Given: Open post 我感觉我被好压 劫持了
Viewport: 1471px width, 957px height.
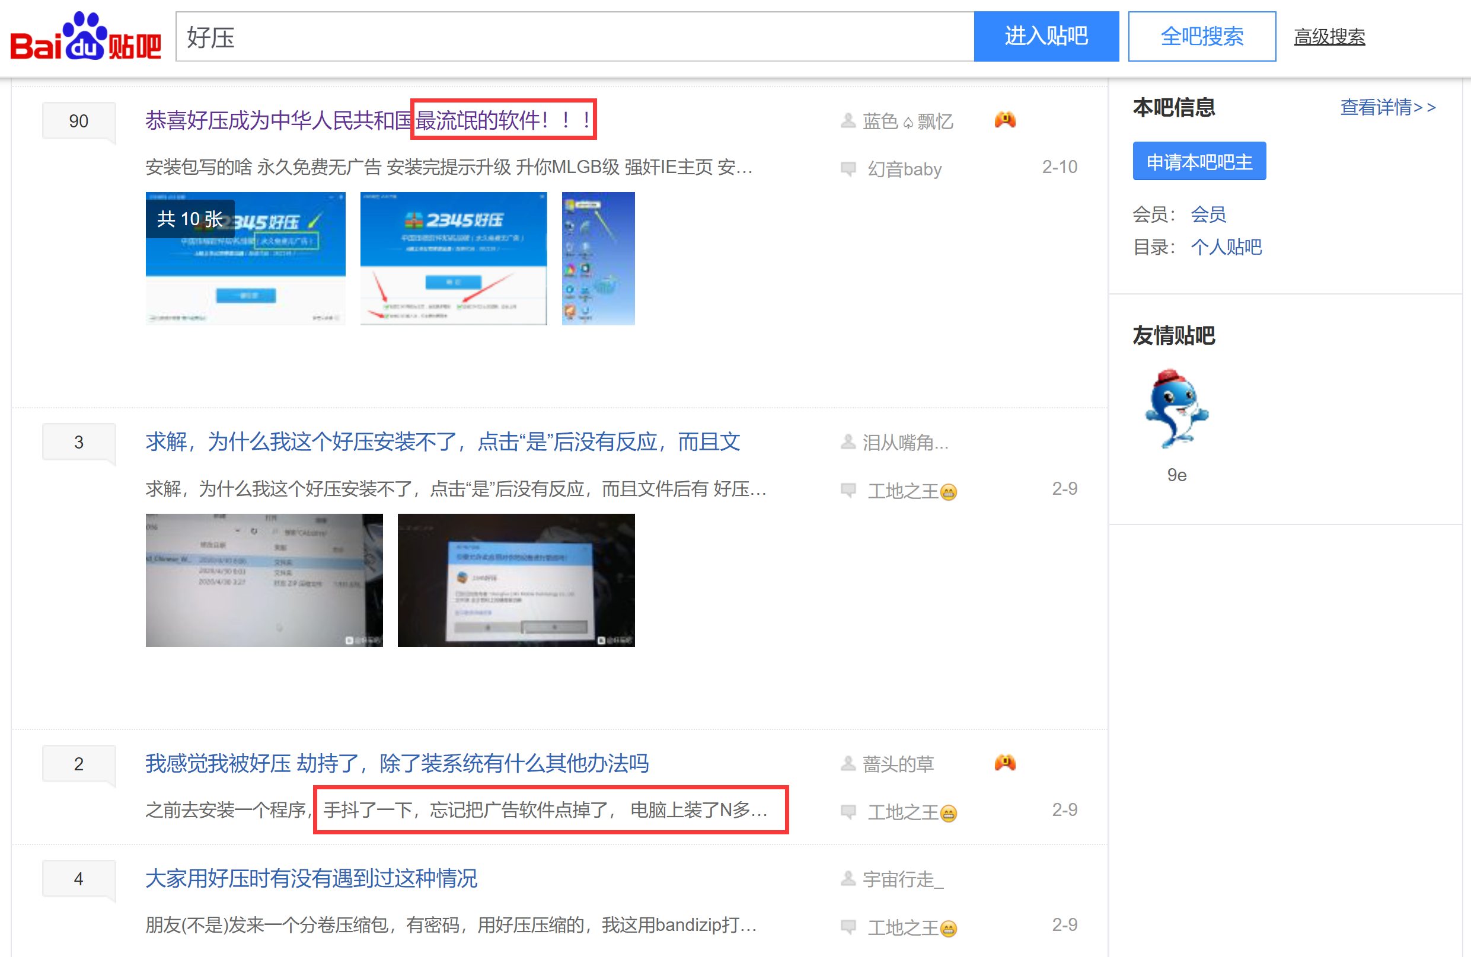Looking at the screenshot, I should (x=397, y=764).
